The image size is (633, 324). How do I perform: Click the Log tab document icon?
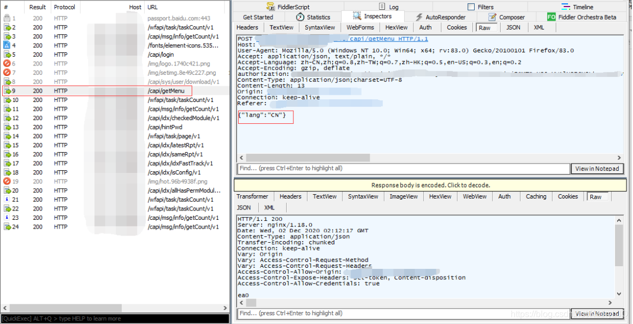click(382, 7)
